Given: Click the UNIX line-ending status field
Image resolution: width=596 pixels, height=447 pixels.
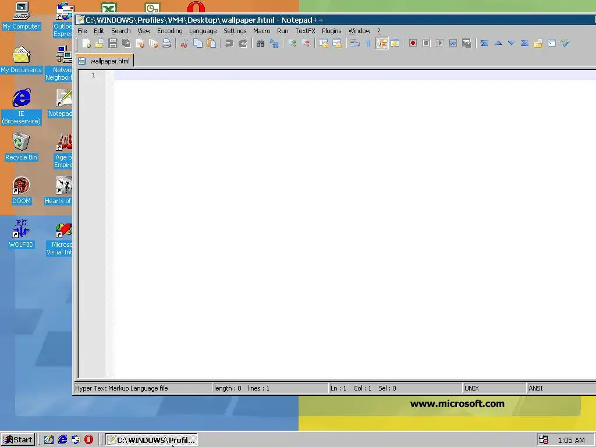Looking at the screenshot, I should coord(495,388).
